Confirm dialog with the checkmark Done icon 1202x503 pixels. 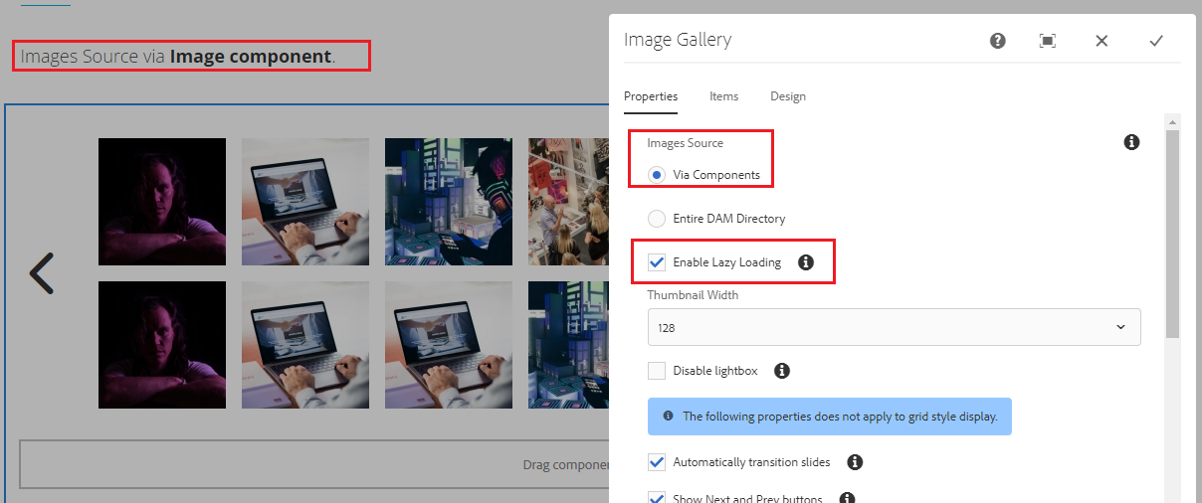pos(1156,41)
